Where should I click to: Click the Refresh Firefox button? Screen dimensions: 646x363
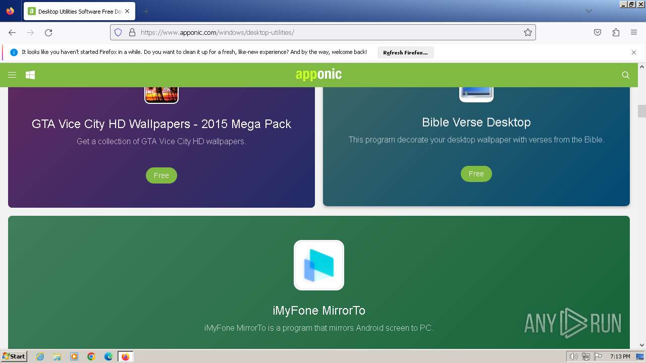coord(405,52)
